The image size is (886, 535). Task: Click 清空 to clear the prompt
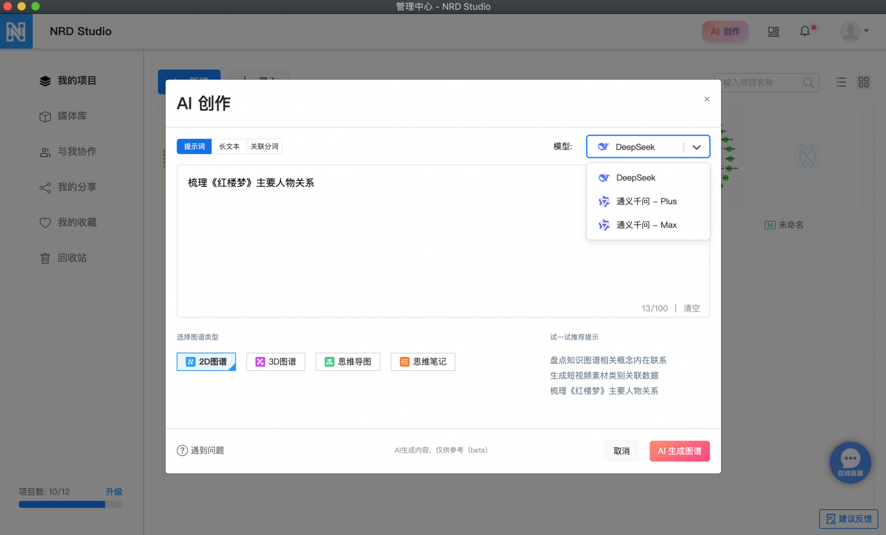click(692, 308)
